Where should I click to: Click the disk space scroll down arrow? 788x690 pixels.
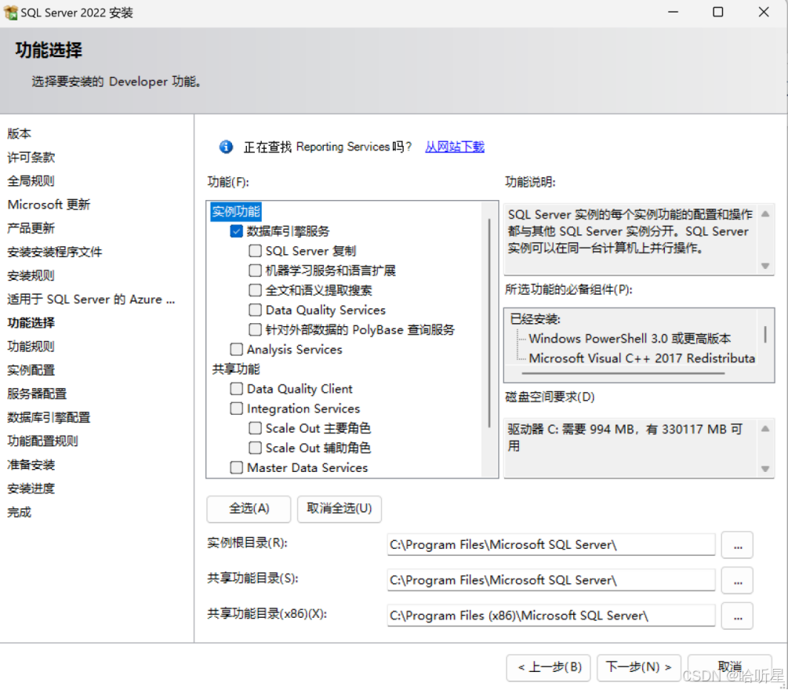click(765, 469)
